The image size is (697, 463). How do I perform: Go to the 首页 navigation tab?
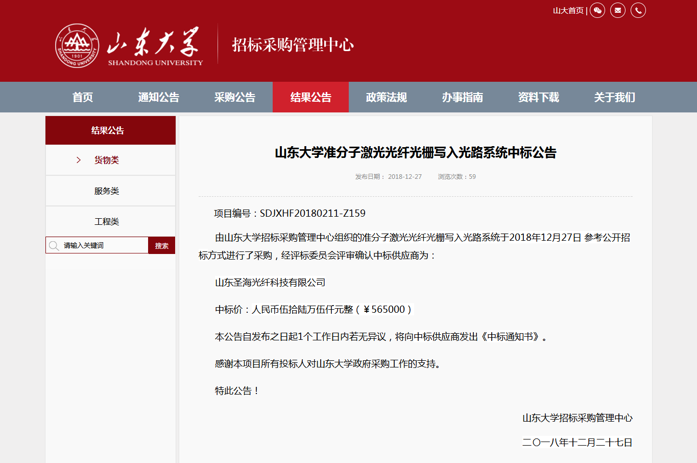(83, 97)
